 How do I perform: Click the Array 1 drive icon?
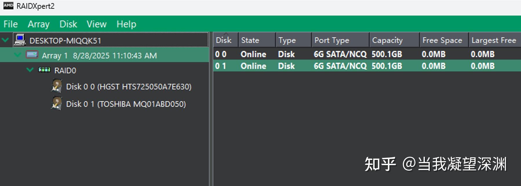[x=32, y=55]
